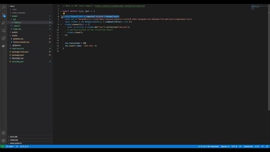Image resolution: width=270 pixels, height=152 pixels.
Task: Collapse the api folder
Action: [30, 19]
